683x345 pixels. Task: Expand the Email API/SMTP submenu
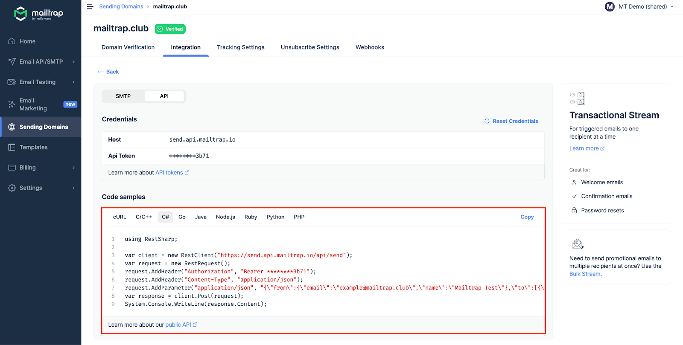coord(73,62)
